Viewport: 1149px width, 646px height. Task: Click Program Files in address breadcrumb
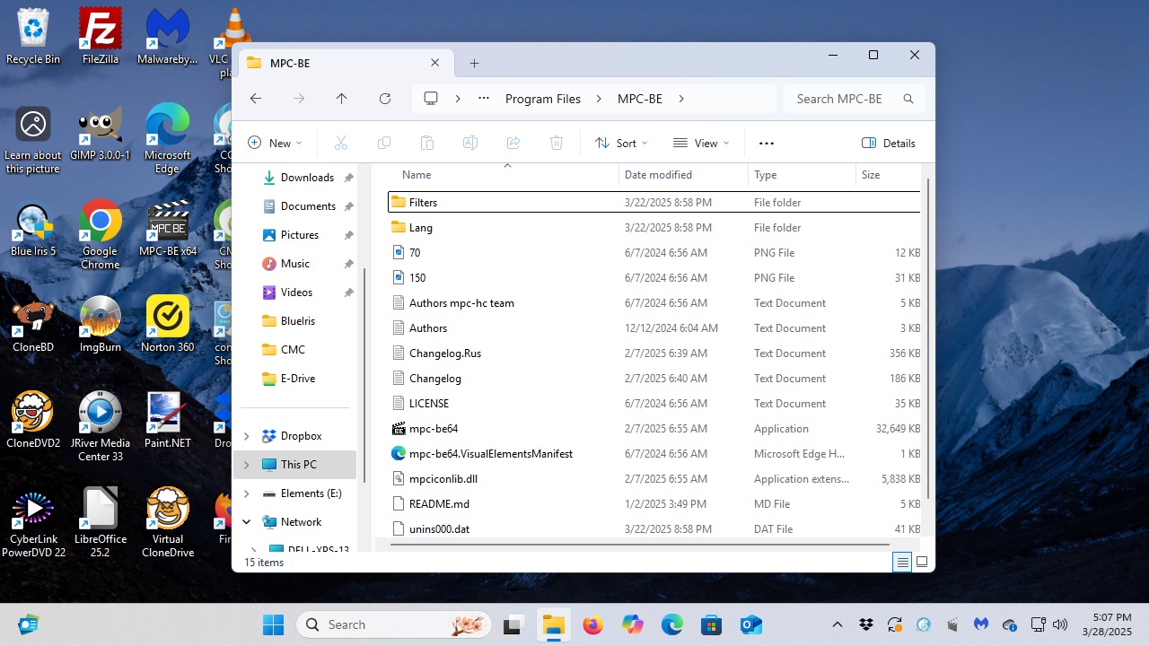click(x=543, y=99)
